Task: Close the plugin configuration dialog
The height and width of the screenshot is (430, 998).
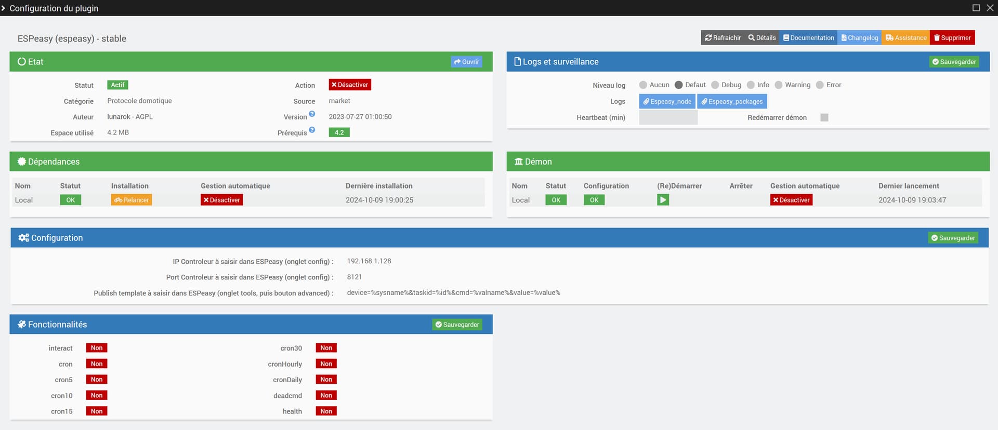Action: click(x=990, y=8)
